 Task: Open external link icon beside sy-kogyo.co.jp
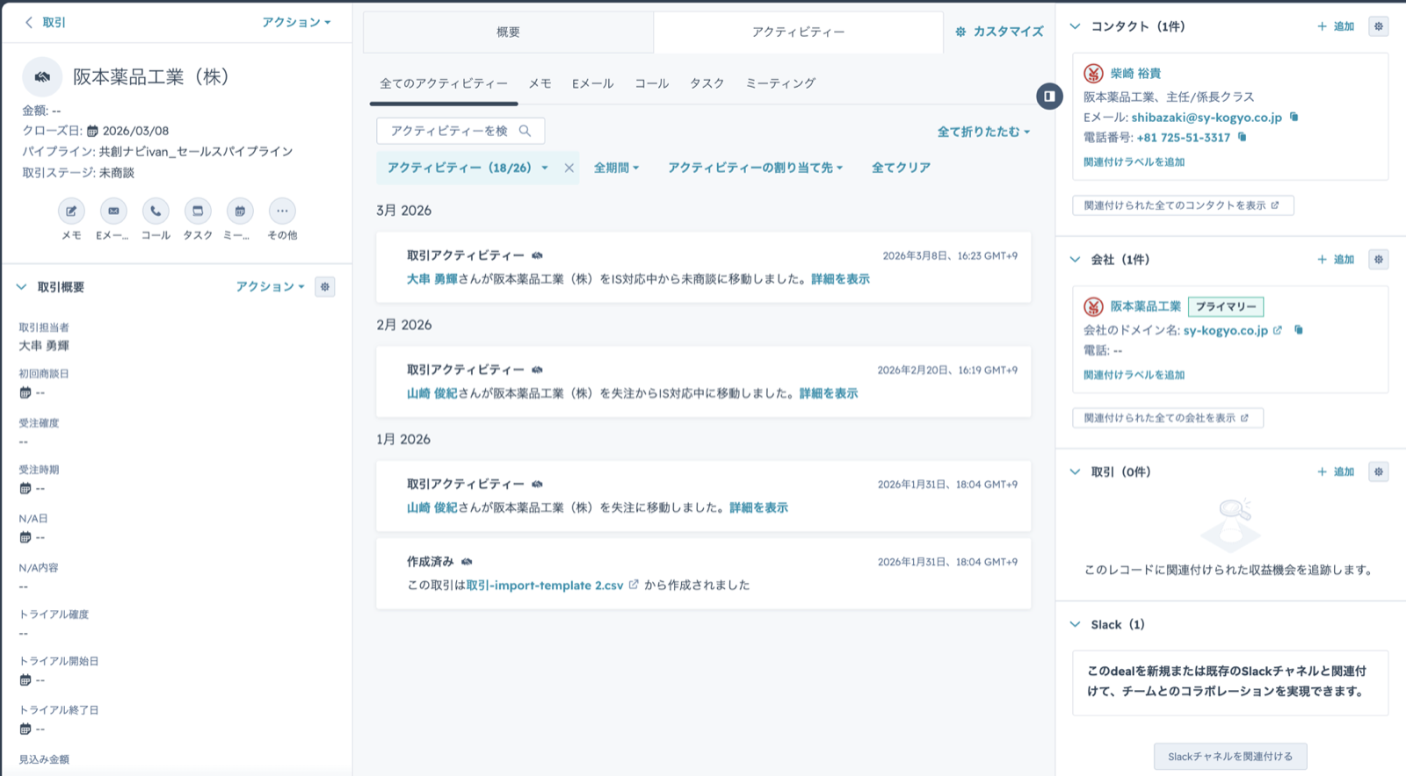tap(1278, 330)
